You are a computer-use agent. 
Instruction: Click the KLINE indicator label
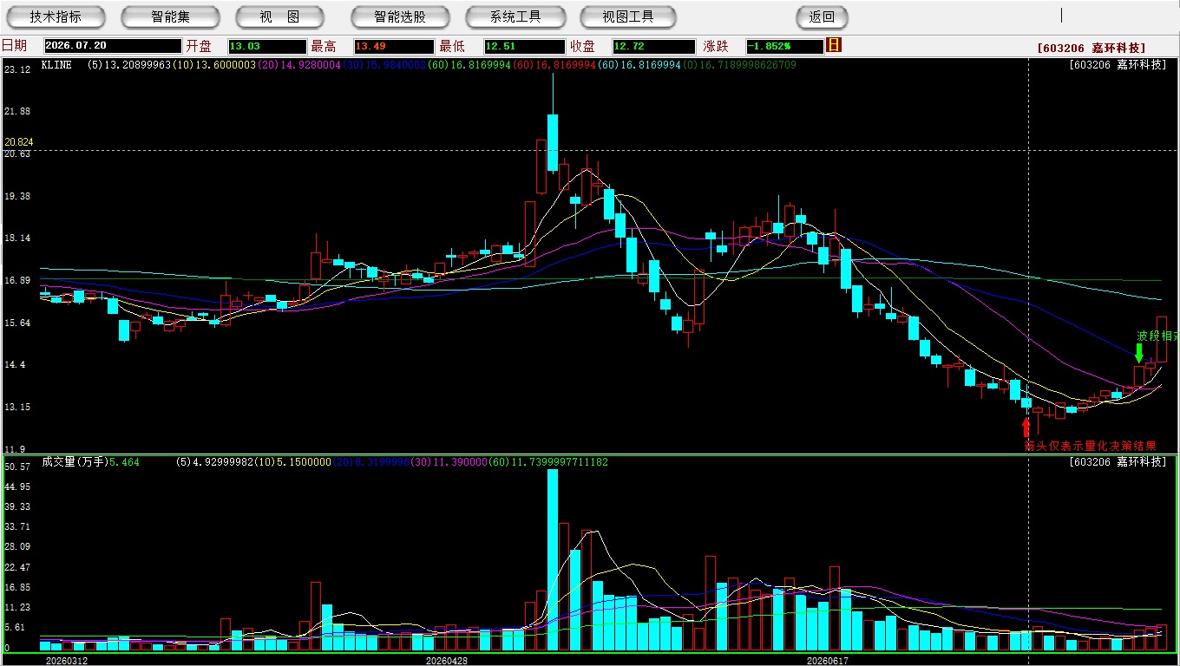56,65
